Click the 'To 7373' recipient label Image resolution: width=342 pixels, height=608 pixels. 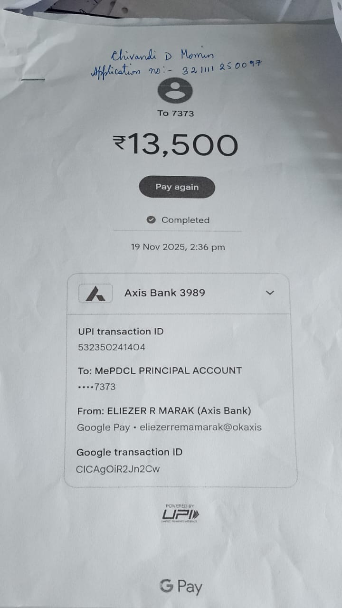point(176,114)
